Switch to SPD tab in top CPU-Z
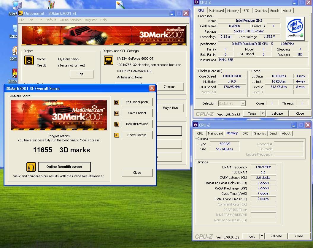This screenshot has width=313, height=248. click(246, 11)
